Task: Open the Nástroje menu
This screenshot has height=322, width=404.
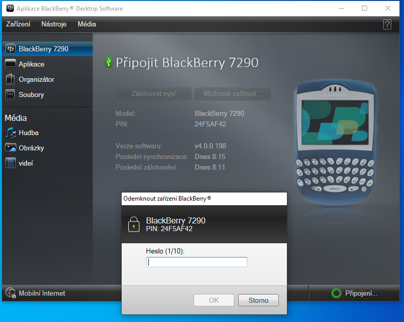Action: (54, 24)
